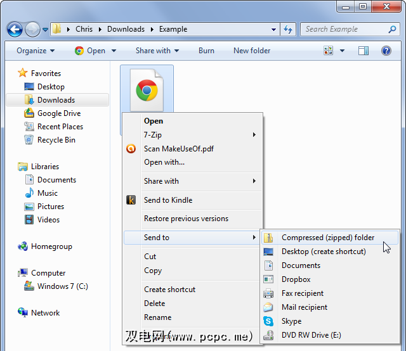The width and height of the screenshot is (406, 351).
Task: Choose Copy in the context menu
Action: (x=192, y=271)
